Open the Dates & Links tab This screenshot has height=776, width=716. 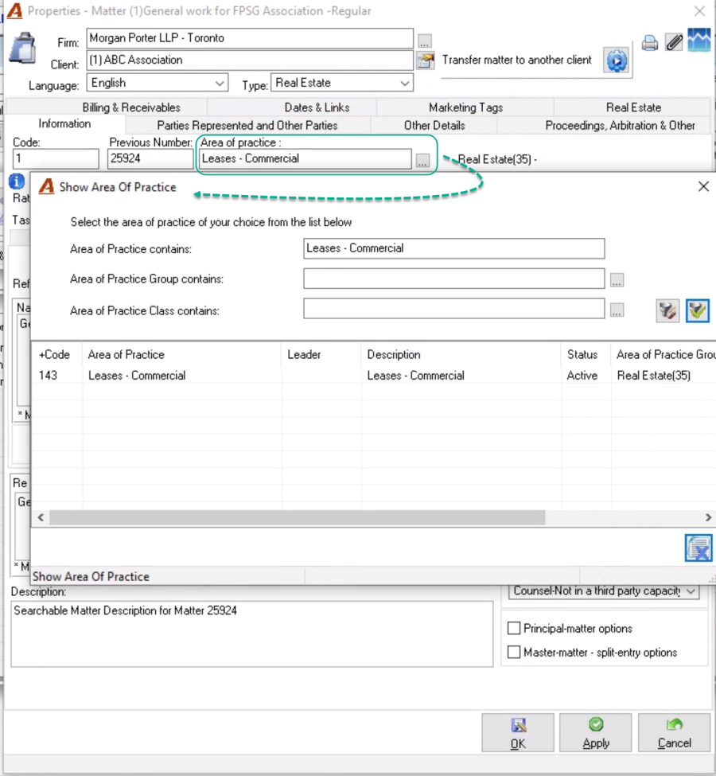(x=317, y=107)
